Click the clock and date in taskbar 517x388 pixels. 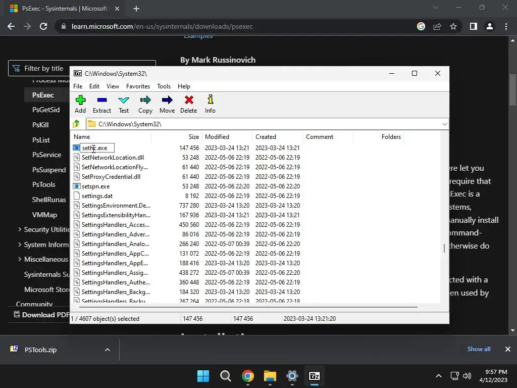pyautogui.click(x=493, y=376)
